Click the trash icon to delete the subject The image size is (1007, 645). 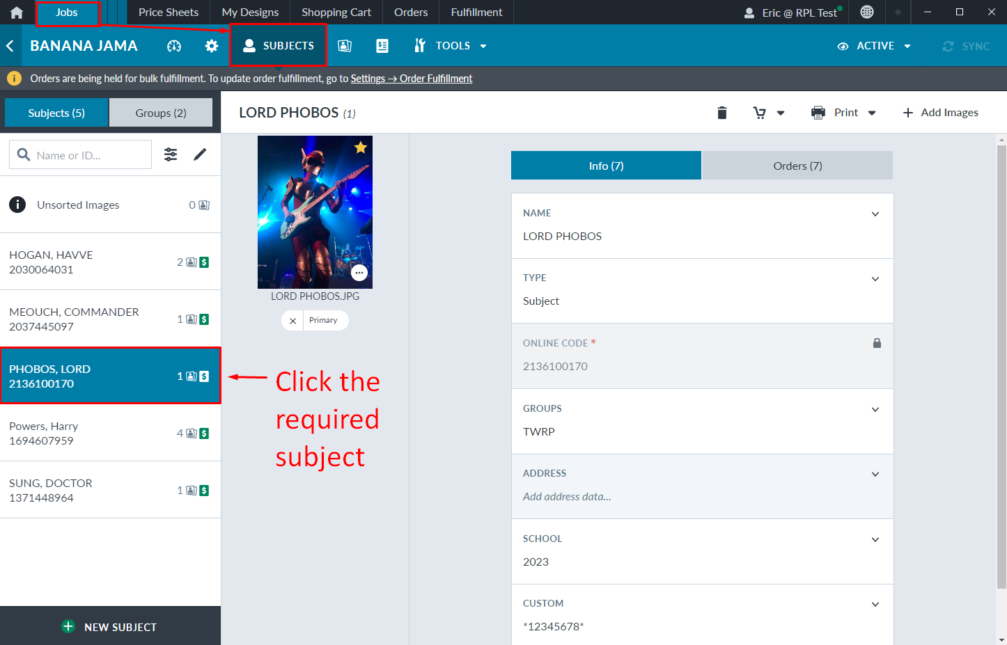click(721, 112)
